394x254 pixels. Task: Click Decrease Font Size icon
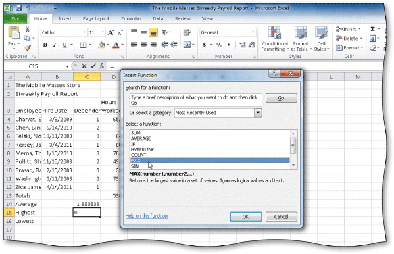[x=120, y=32]
